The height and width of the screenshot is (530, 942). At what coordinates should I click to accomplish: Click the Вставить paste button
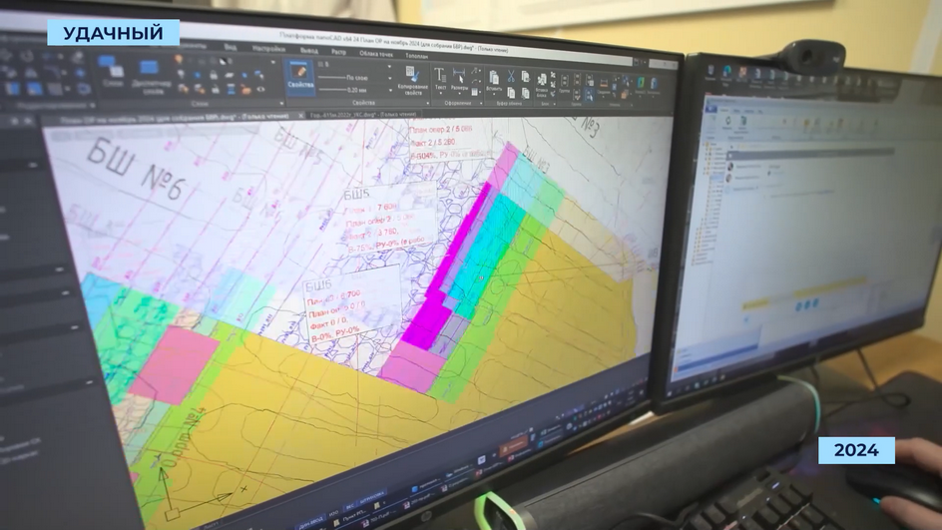coord(494,82)
